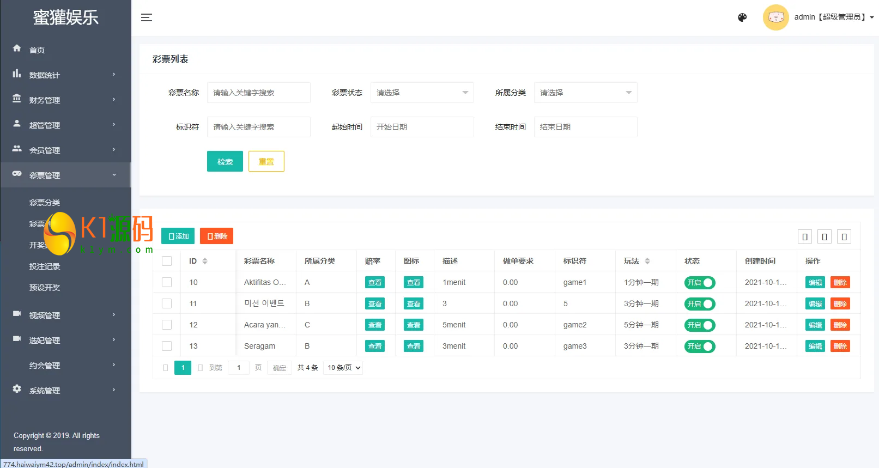Click the camera icon beside 选妃管理
This screenshot has height=468, width=879.
(17, 339)
